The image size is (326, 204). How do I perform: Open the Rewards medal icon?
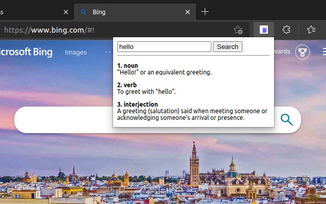(303, 52)
